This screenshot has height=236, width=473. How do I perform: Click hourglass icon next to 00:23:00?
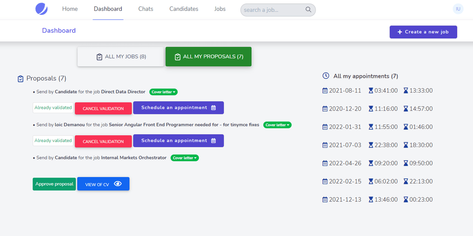[x=406, y=199]
